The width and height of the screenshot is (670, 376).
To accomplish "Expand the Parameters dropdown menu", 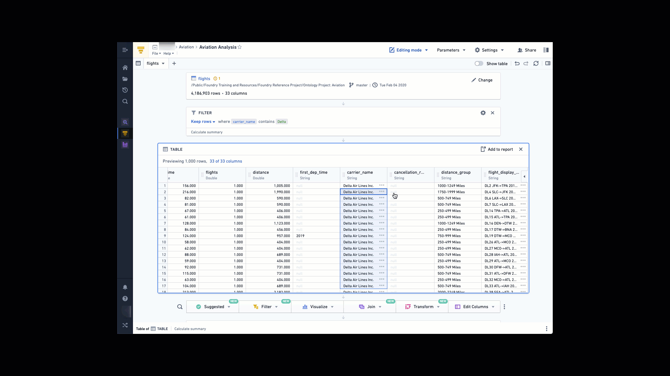I will (x=451, y=50).
